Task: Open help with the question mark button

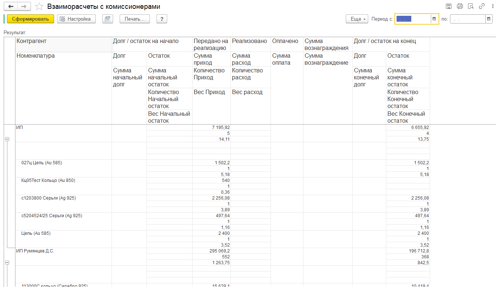Action: (x=162, y=19)
